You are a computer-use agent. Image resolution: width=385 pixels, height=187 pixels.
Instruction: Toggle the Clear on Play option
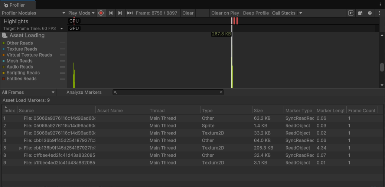pos(225,13)
